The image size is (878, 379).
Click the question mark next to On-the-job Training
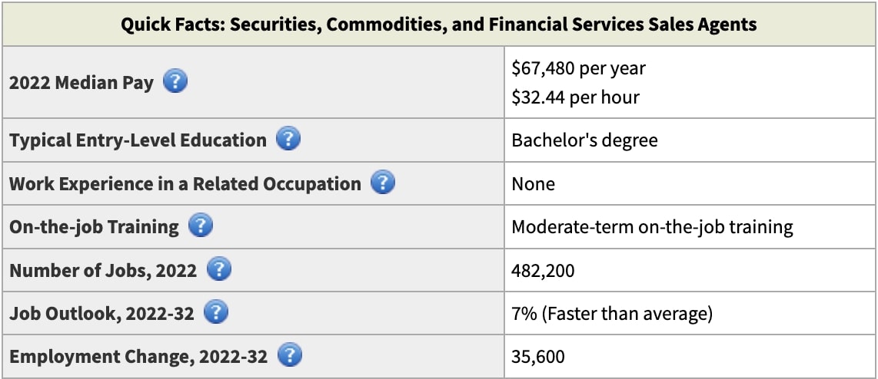click(201, 226)
